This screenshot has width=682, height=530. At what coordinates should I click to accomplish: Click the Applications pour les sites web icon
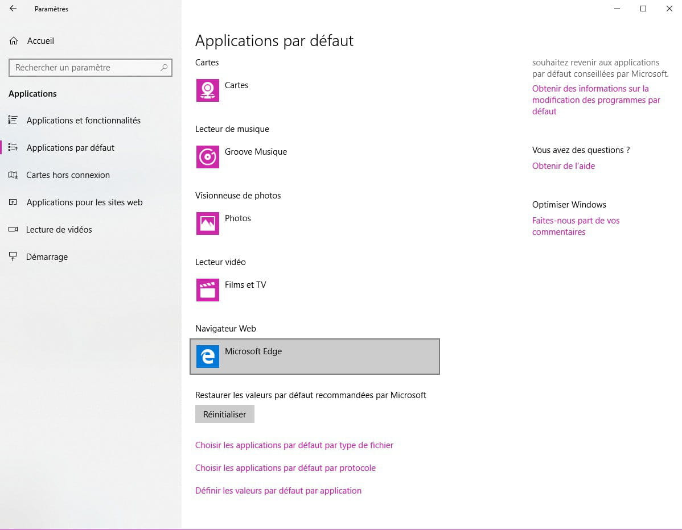coord(13,202)
